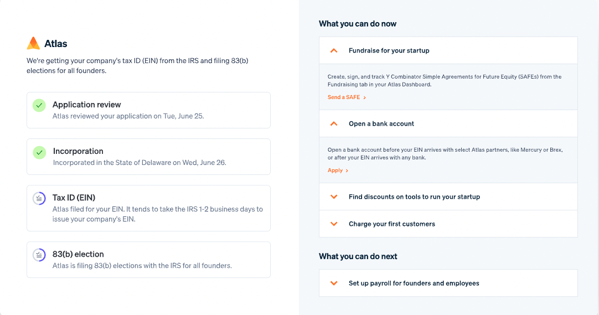Click the Application review green checkmark icon
The height and width of the screenshot is (315, 599).
[x=39, y=106]
